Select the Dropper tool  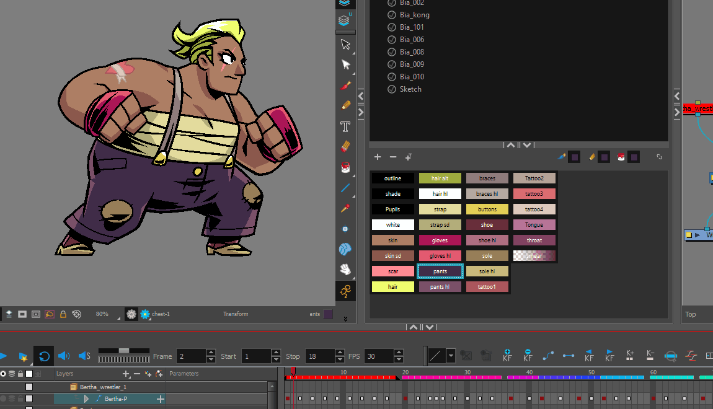345,208
